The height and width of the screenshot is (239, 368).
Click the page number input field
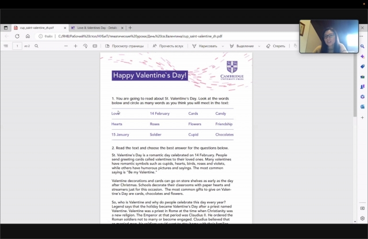17,46
